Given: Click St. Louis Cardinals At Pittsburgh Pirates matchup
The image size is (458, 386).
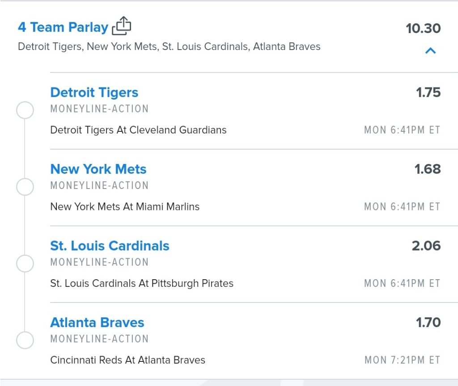Looking at the screenshot, I should pos(142,283).
